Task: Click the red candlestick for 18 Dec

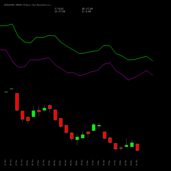Action: (x=116, y=146)
